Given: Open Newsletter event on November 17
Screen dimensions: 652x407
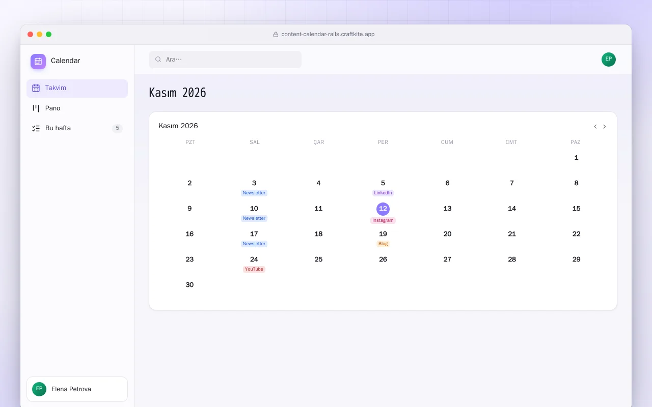Looking at the screenshot, I should pyautogui.click(x=254, y=244).
